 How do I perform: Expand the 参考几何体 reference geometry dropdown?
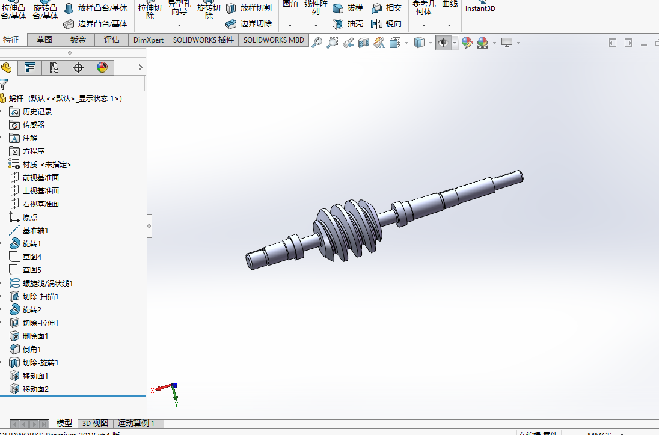424,26
